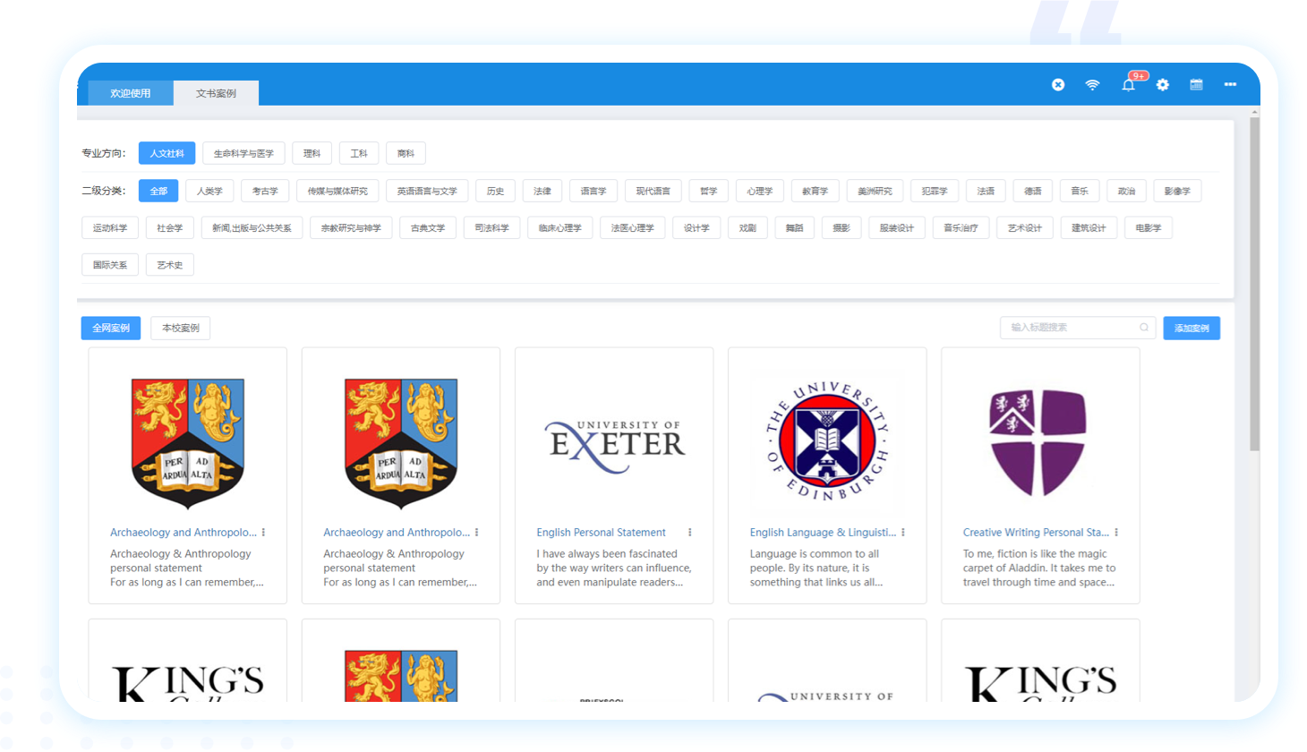Open Creative Writing Personal Statement title link
1307x752 pixels.
coord(1036,532)
